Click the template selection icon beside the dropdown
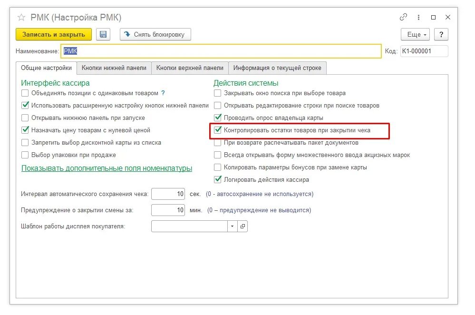 pyautogui.click(x=242, y=226)
